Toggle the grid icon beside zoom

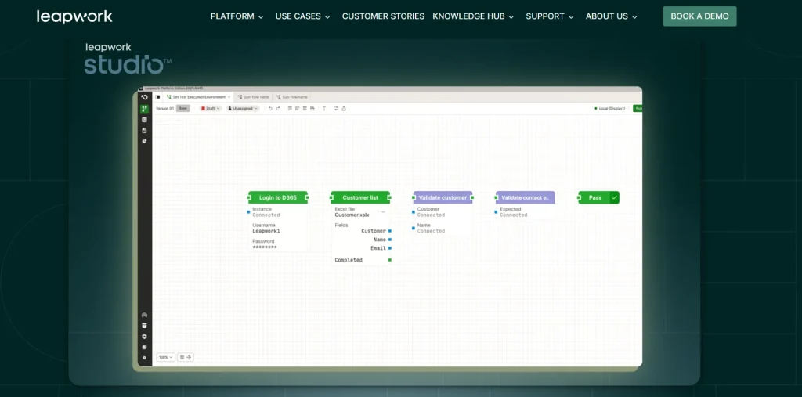182,357
